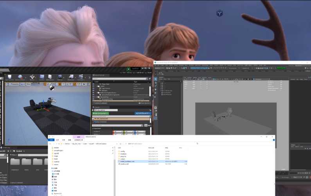Sort files by the Date modified column header

(x=151, y=148)
